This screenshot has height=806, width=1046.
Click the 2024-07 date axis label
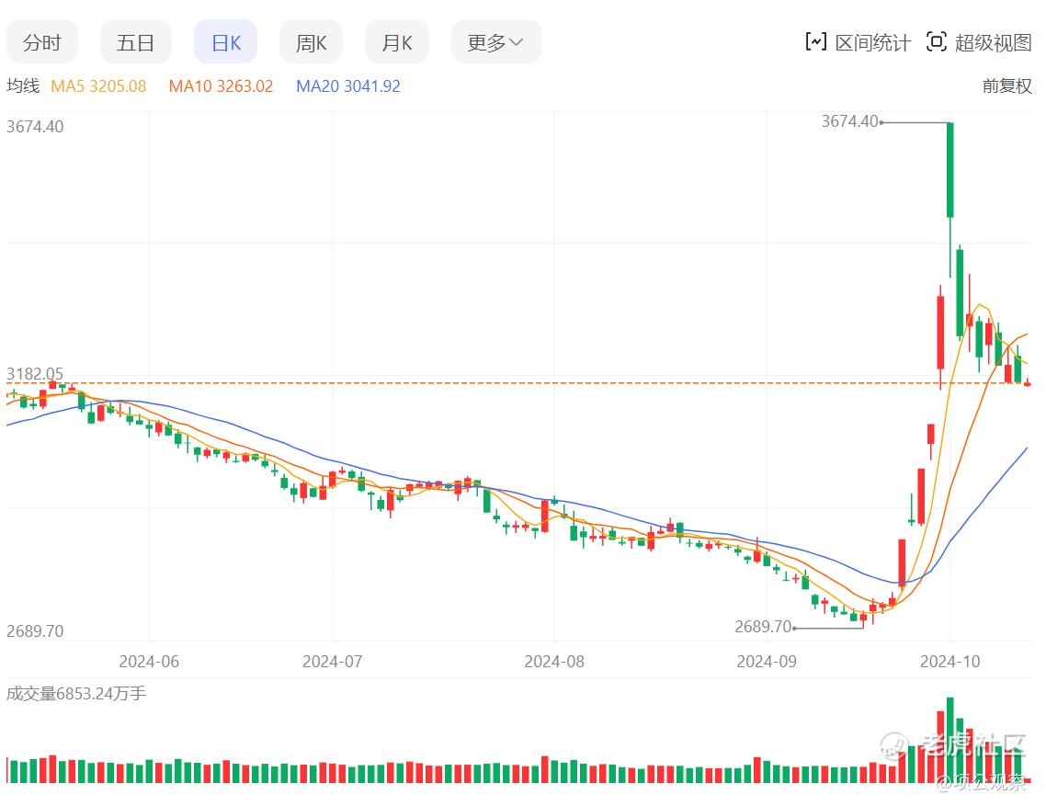pos(332,661)
